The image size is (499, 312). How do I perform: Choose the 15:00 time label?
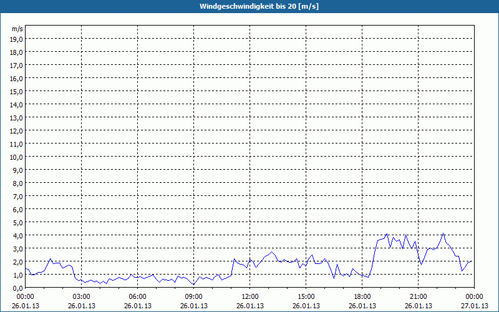tap(306, 297)
